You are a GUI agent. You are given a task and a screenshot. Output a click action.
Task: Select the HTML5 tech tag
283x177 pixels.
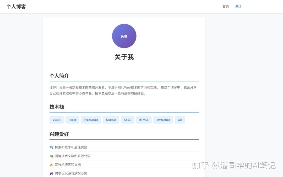[144, 120]
